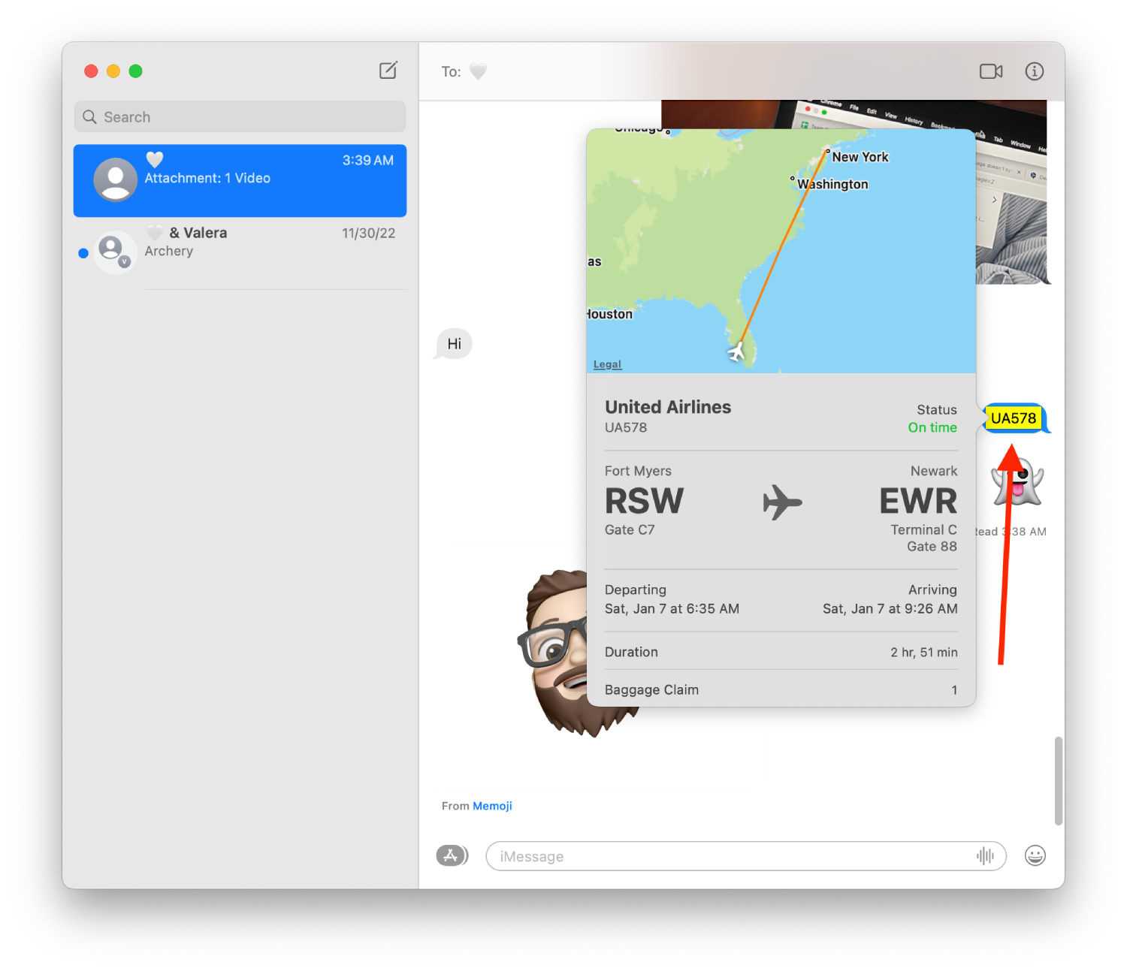Select the Attachment: 1 Video conversation
Screen dimensions: 1127x971
pyautogui.click(x=240, y=181)
